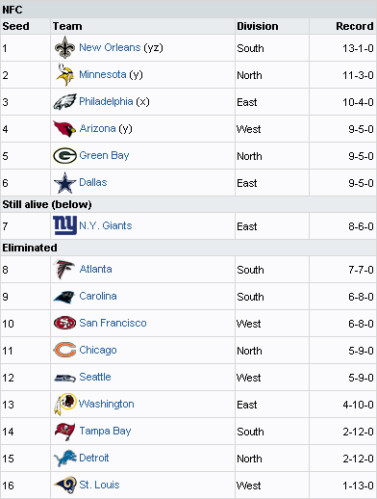377x499 pixels.
Task: Click the Philadelphia Eagles logo
Action: (64, 102)
